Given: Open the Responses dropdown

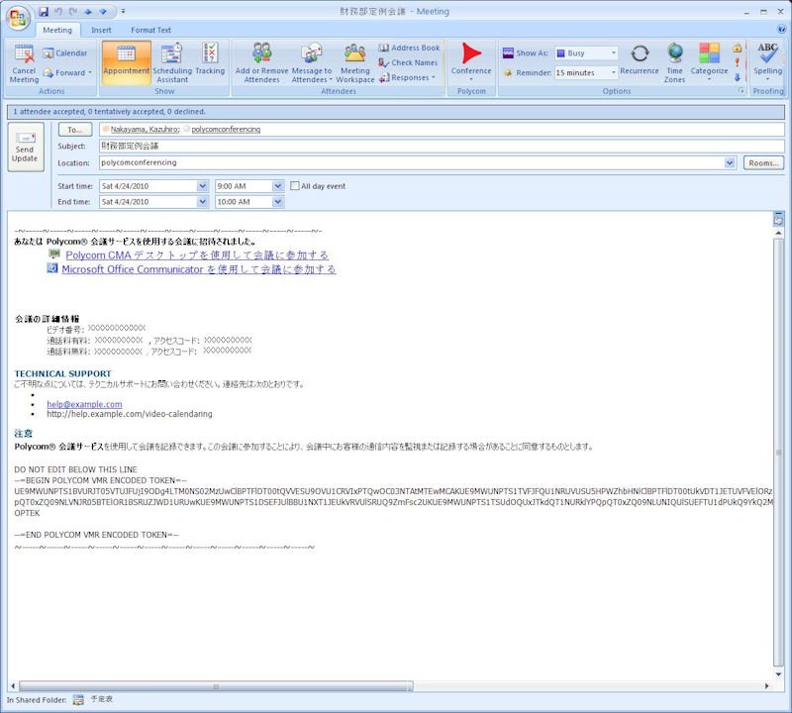Looking at the screenshot, I should (x=407, y=77).
